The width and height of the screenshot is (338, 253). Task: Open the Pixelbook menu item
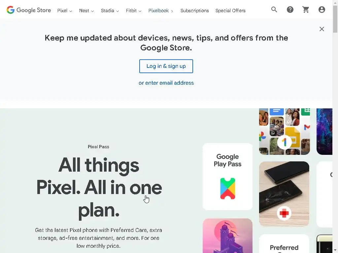coord(161,11)
